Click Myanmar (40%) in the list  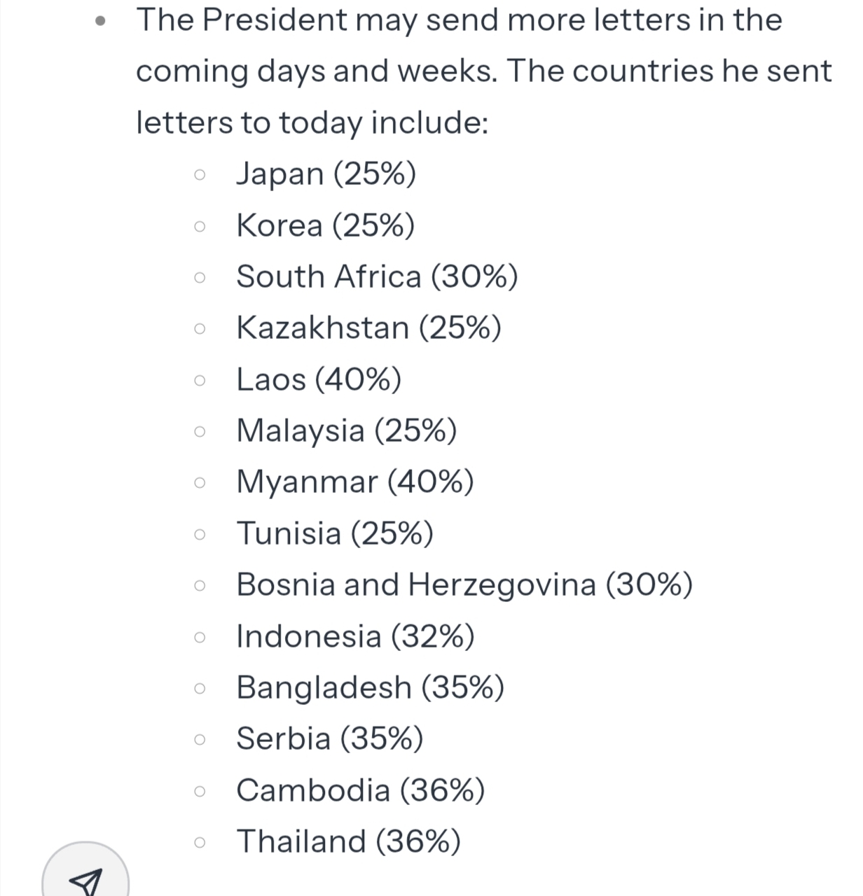(355, 482)
